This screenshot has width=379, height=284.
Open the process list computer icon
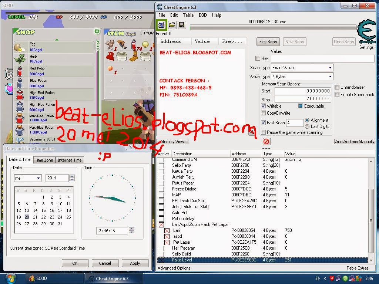pos(161,25)
